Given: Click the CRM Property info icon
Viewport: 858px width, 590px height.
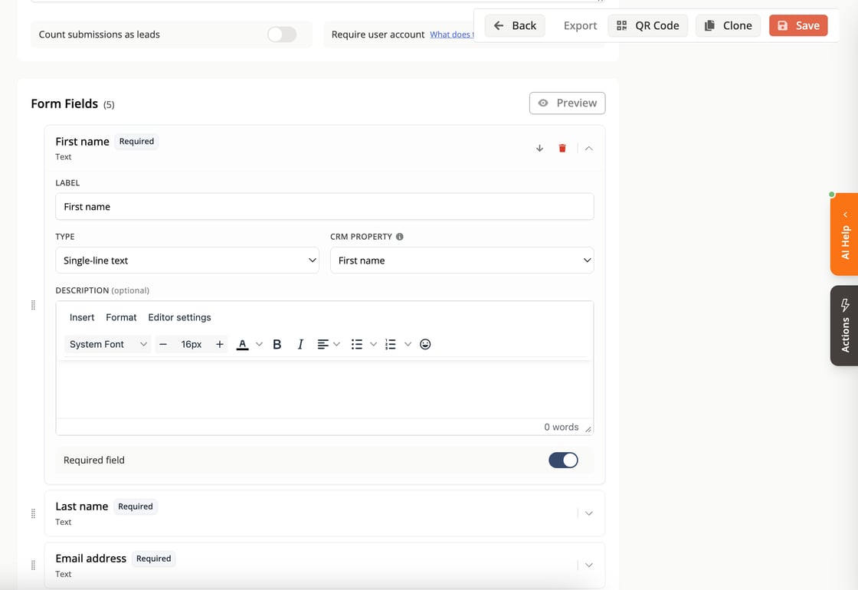Looking at the screenshot, I should (x=399, y=237).
